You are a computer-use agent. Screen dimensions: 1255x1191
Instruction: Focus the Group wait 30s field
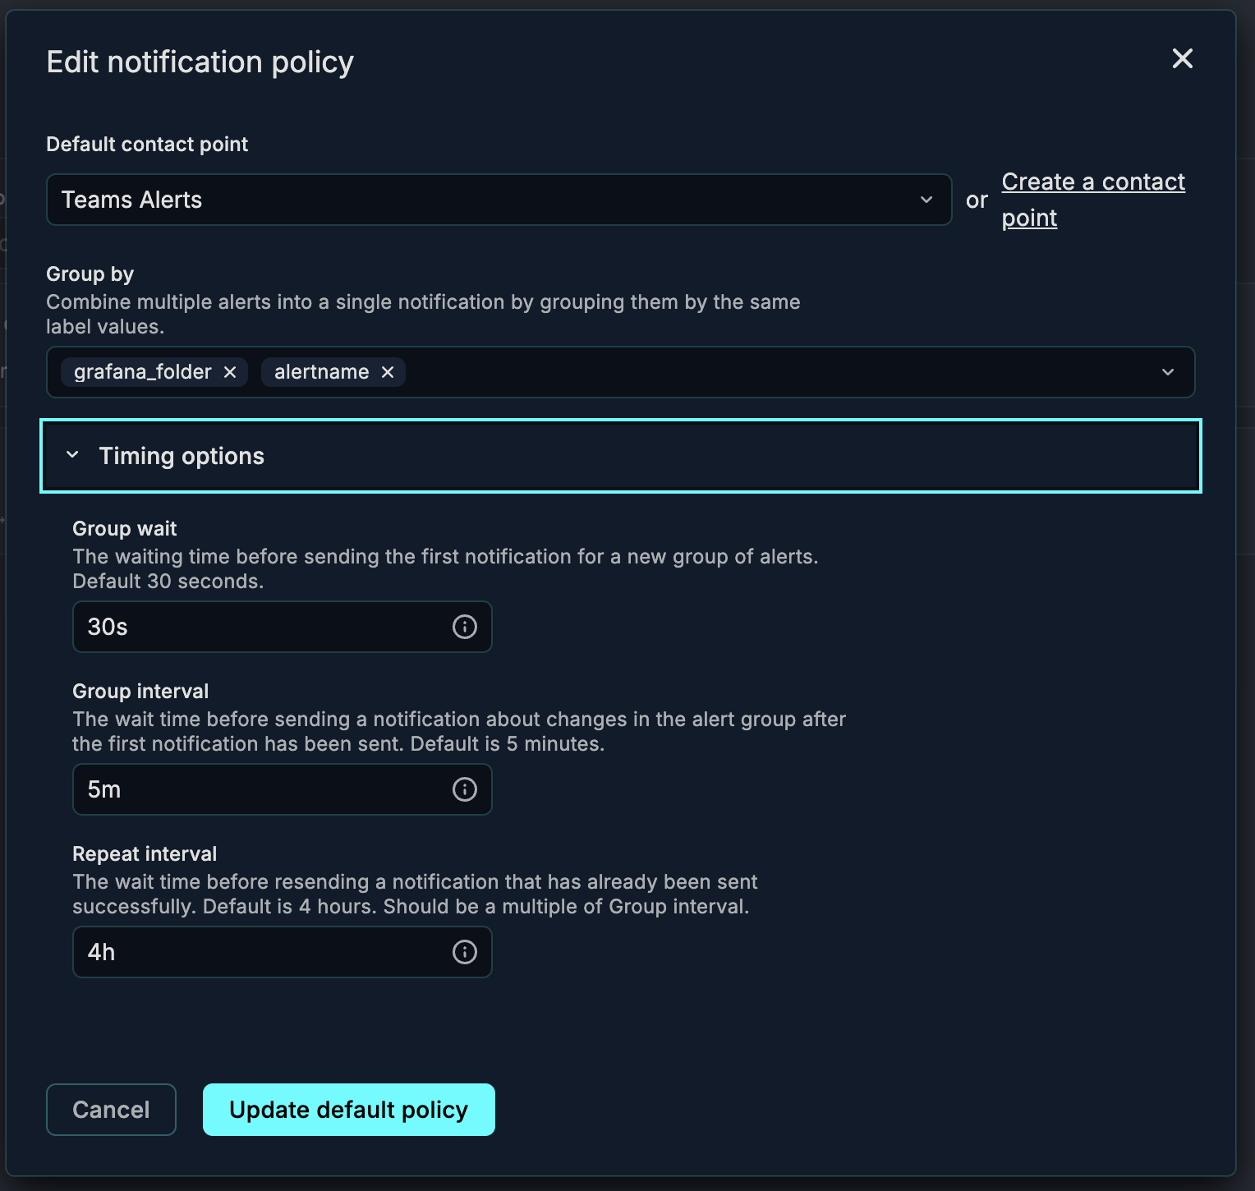pyautogui.click(x=263, y=627)
